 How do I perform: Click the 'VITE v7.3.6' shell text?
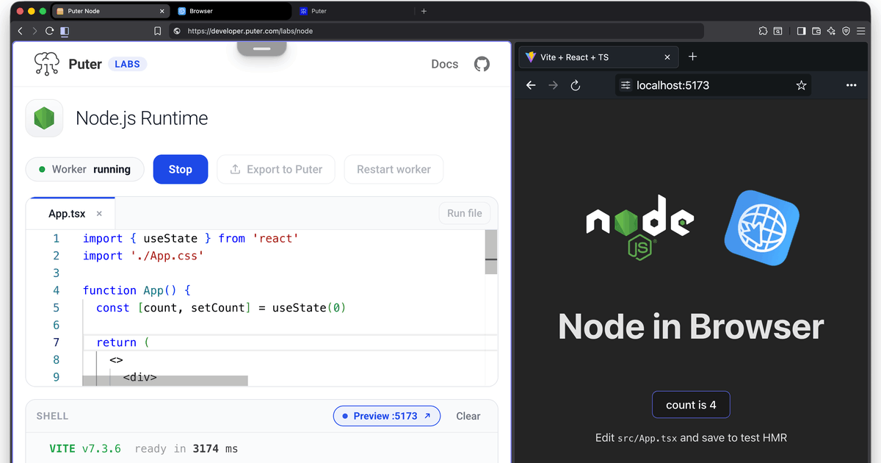85,448
